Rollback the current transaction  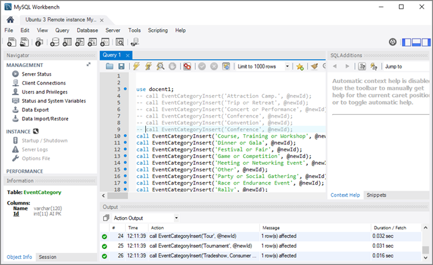click(x=214, y=66)
